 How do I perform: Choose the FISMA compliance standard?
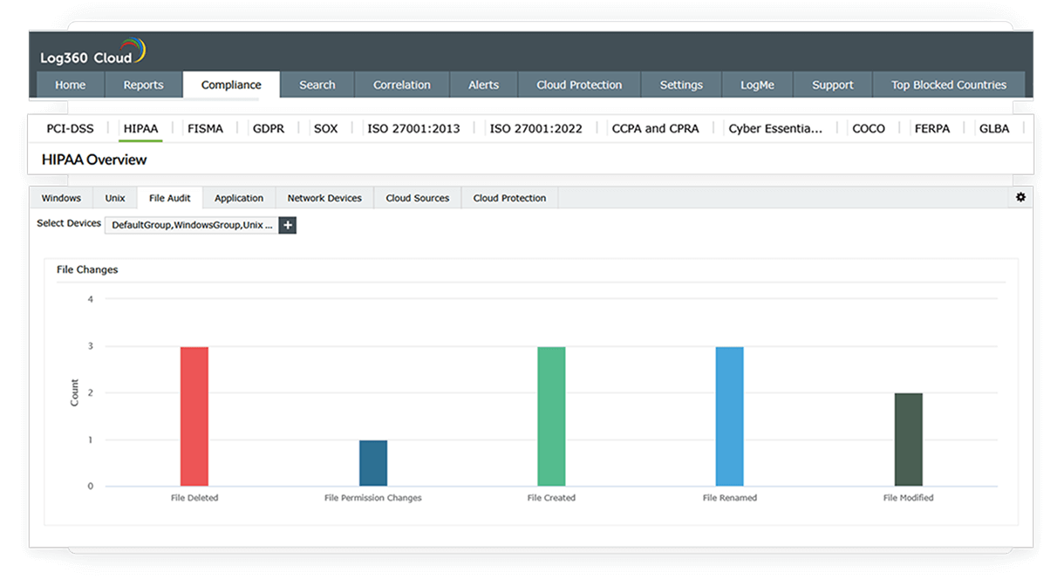pyautogui.click(x=206, y=128)
